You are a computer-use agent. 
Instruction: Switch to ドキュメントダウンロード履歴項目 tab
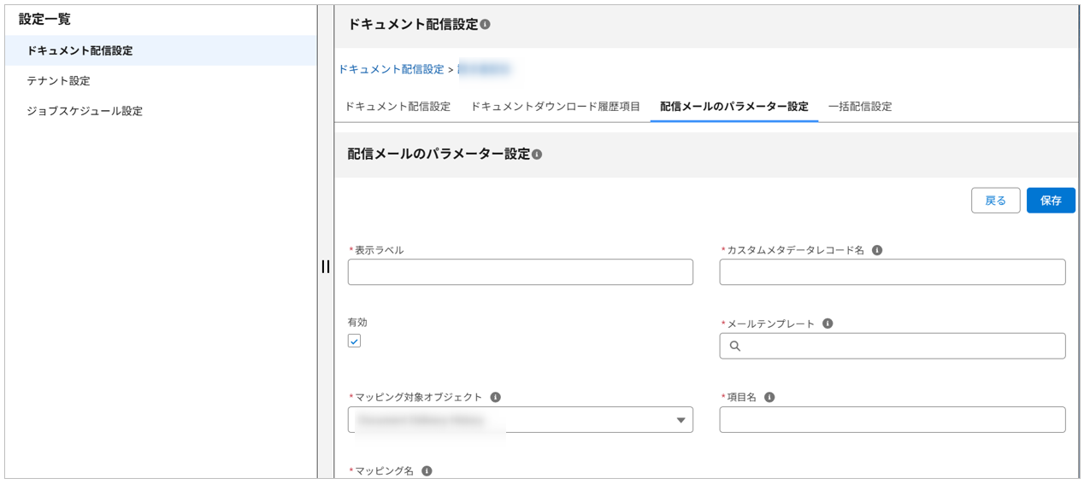pyautogui.click(x=555, y=107)
